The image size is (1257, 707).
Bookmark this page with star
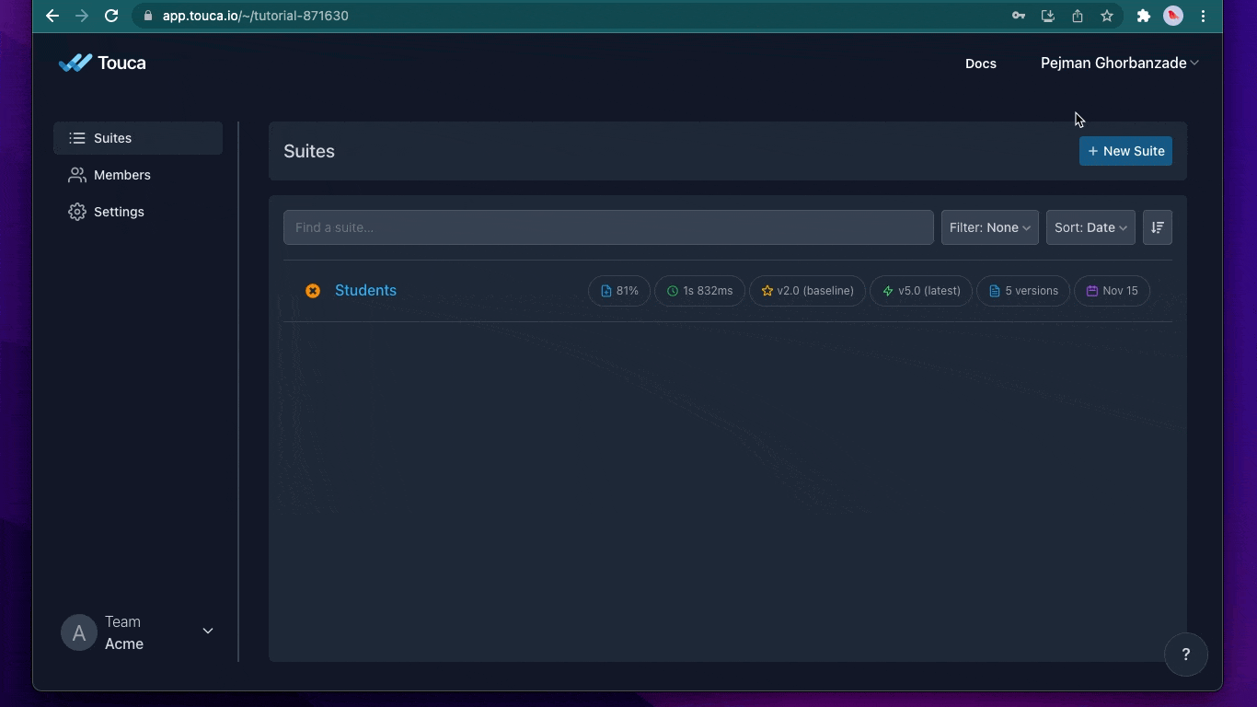tap(1107, 16)
